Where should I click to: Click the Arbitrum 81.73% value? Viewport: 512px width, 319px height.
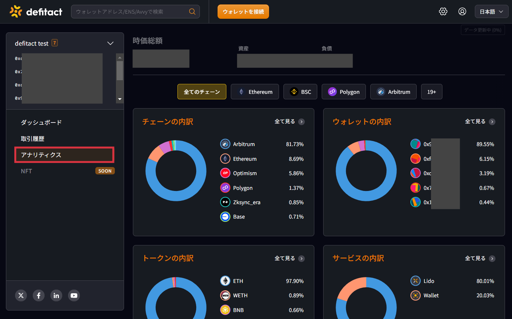295,144
